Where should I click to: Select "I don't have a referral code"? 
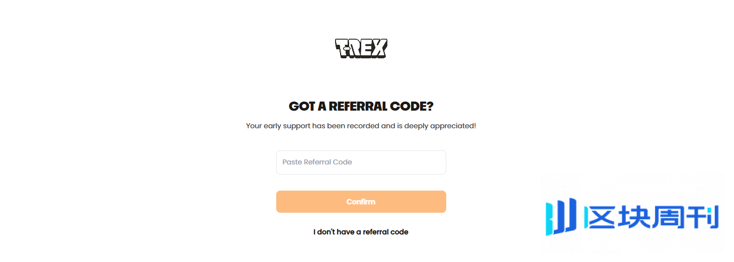coord(361,232)
